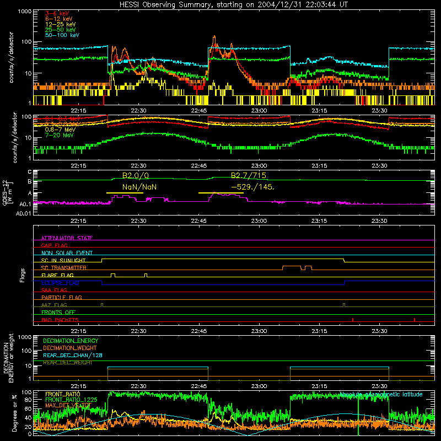This screenshot has width=441, height=441.
Task: Click the FLARE_FLAG label
Action: pos(57,275)
